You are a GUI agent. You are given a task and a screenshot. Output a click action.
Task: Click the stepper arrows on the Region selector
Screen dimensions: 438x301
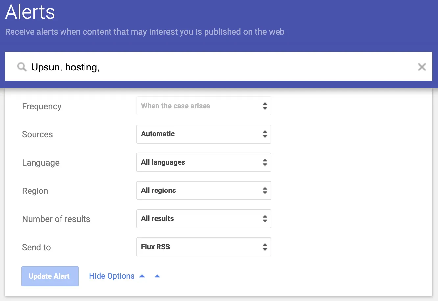265,191
